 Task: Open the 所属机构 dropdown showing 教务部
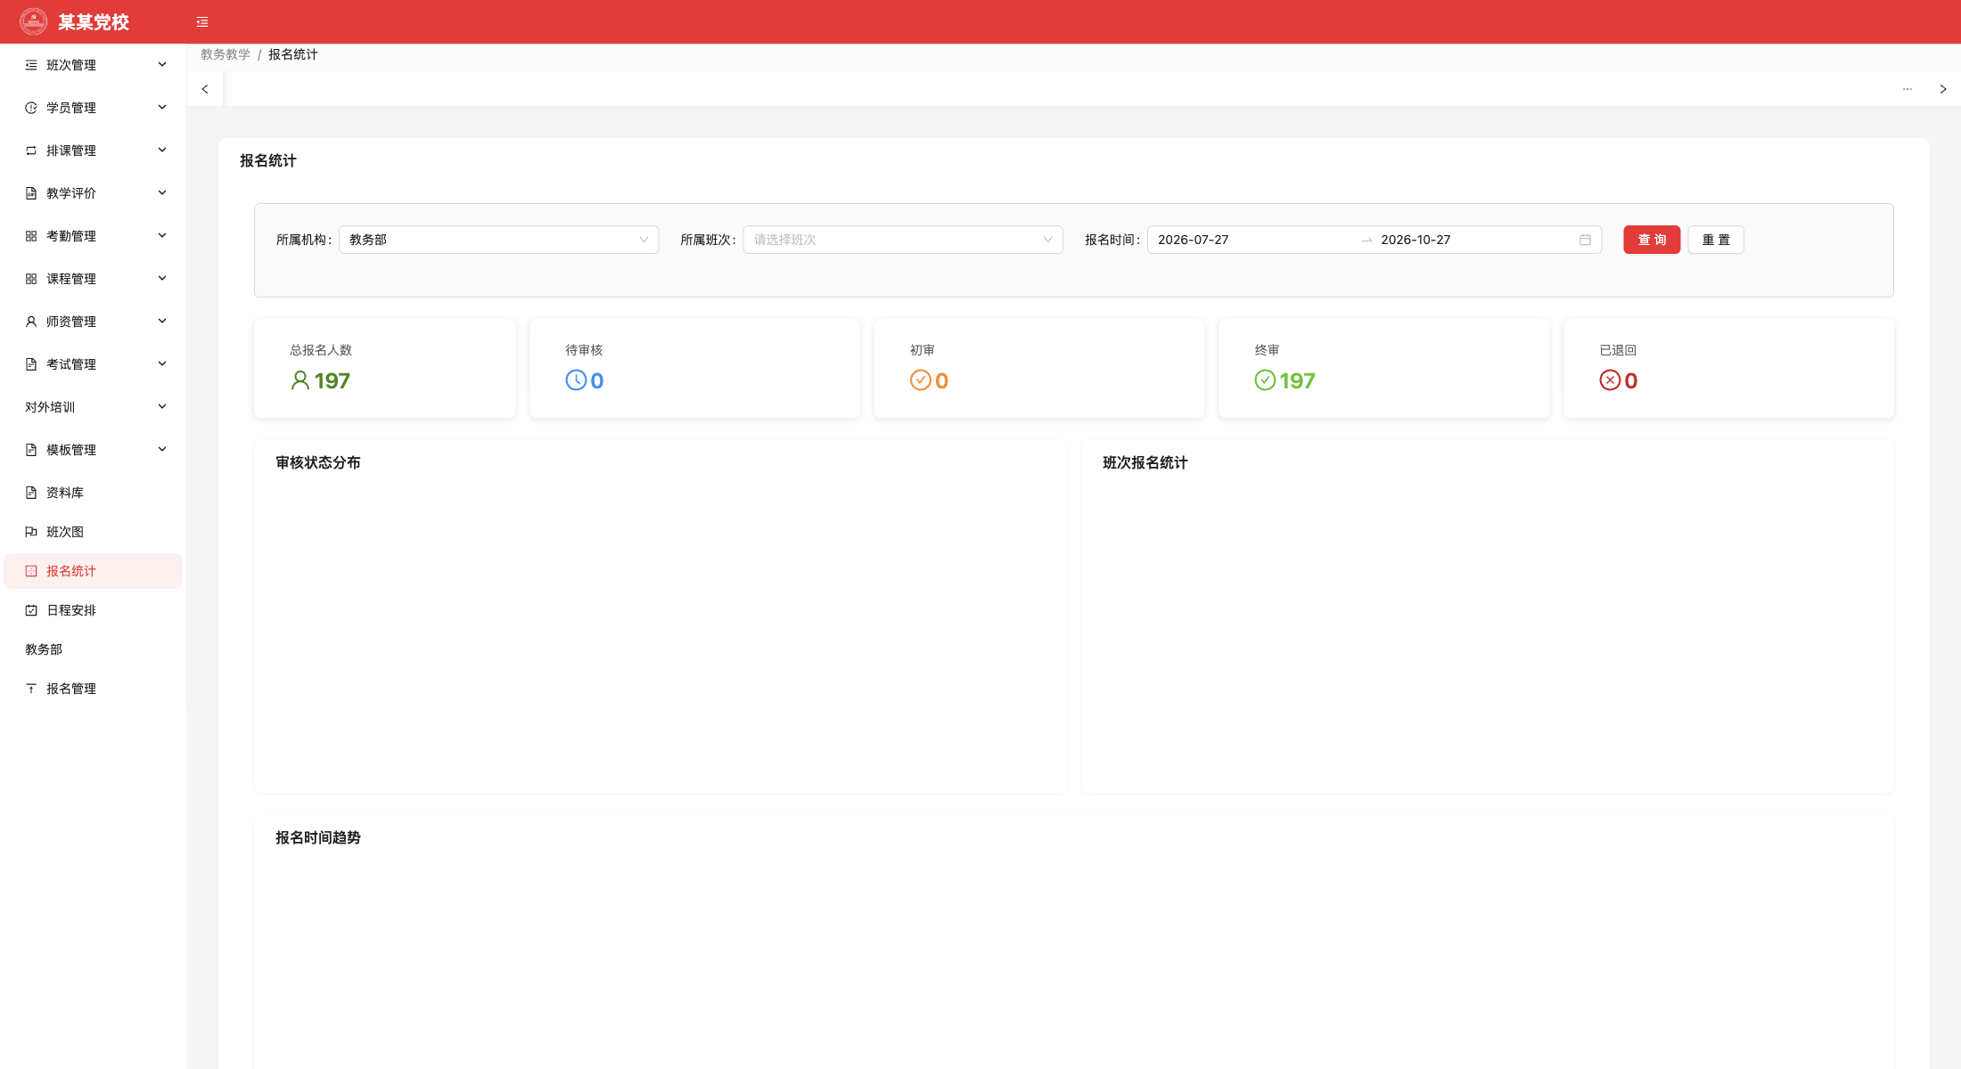pos(498,240)
